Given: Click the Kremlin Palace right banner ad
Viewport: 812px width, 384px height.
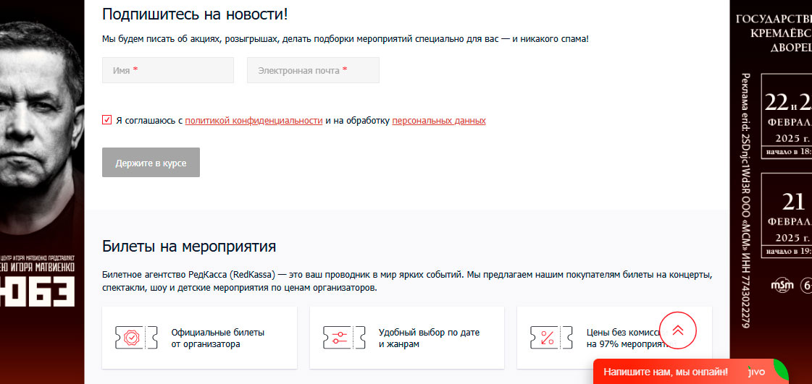Looking at the screenshot, I should coord(771,192).
